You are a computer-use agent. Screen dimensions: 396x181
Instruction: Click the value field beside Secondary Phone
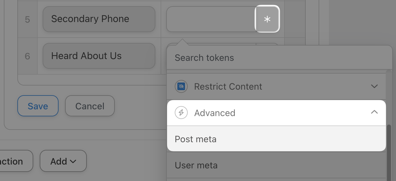210,19
